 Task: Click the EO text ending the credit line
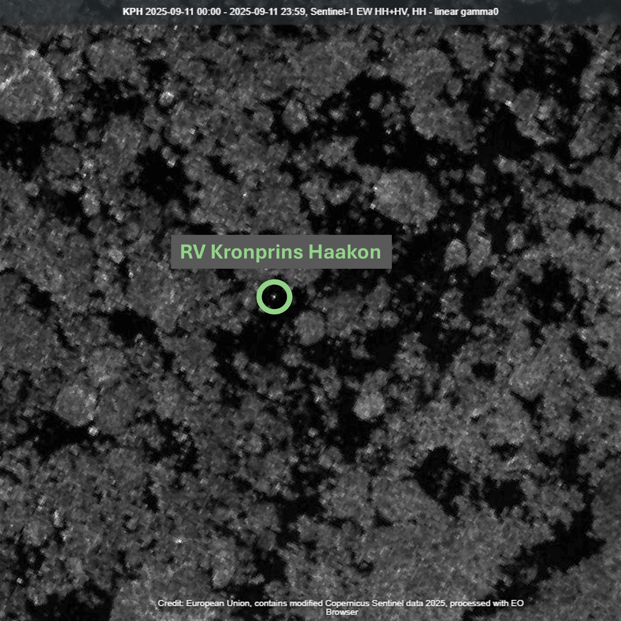(518, 603)
